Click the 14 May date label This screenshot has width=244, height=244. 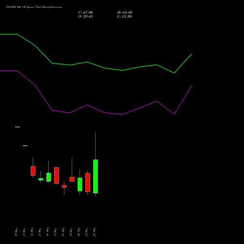coord(47,232)
